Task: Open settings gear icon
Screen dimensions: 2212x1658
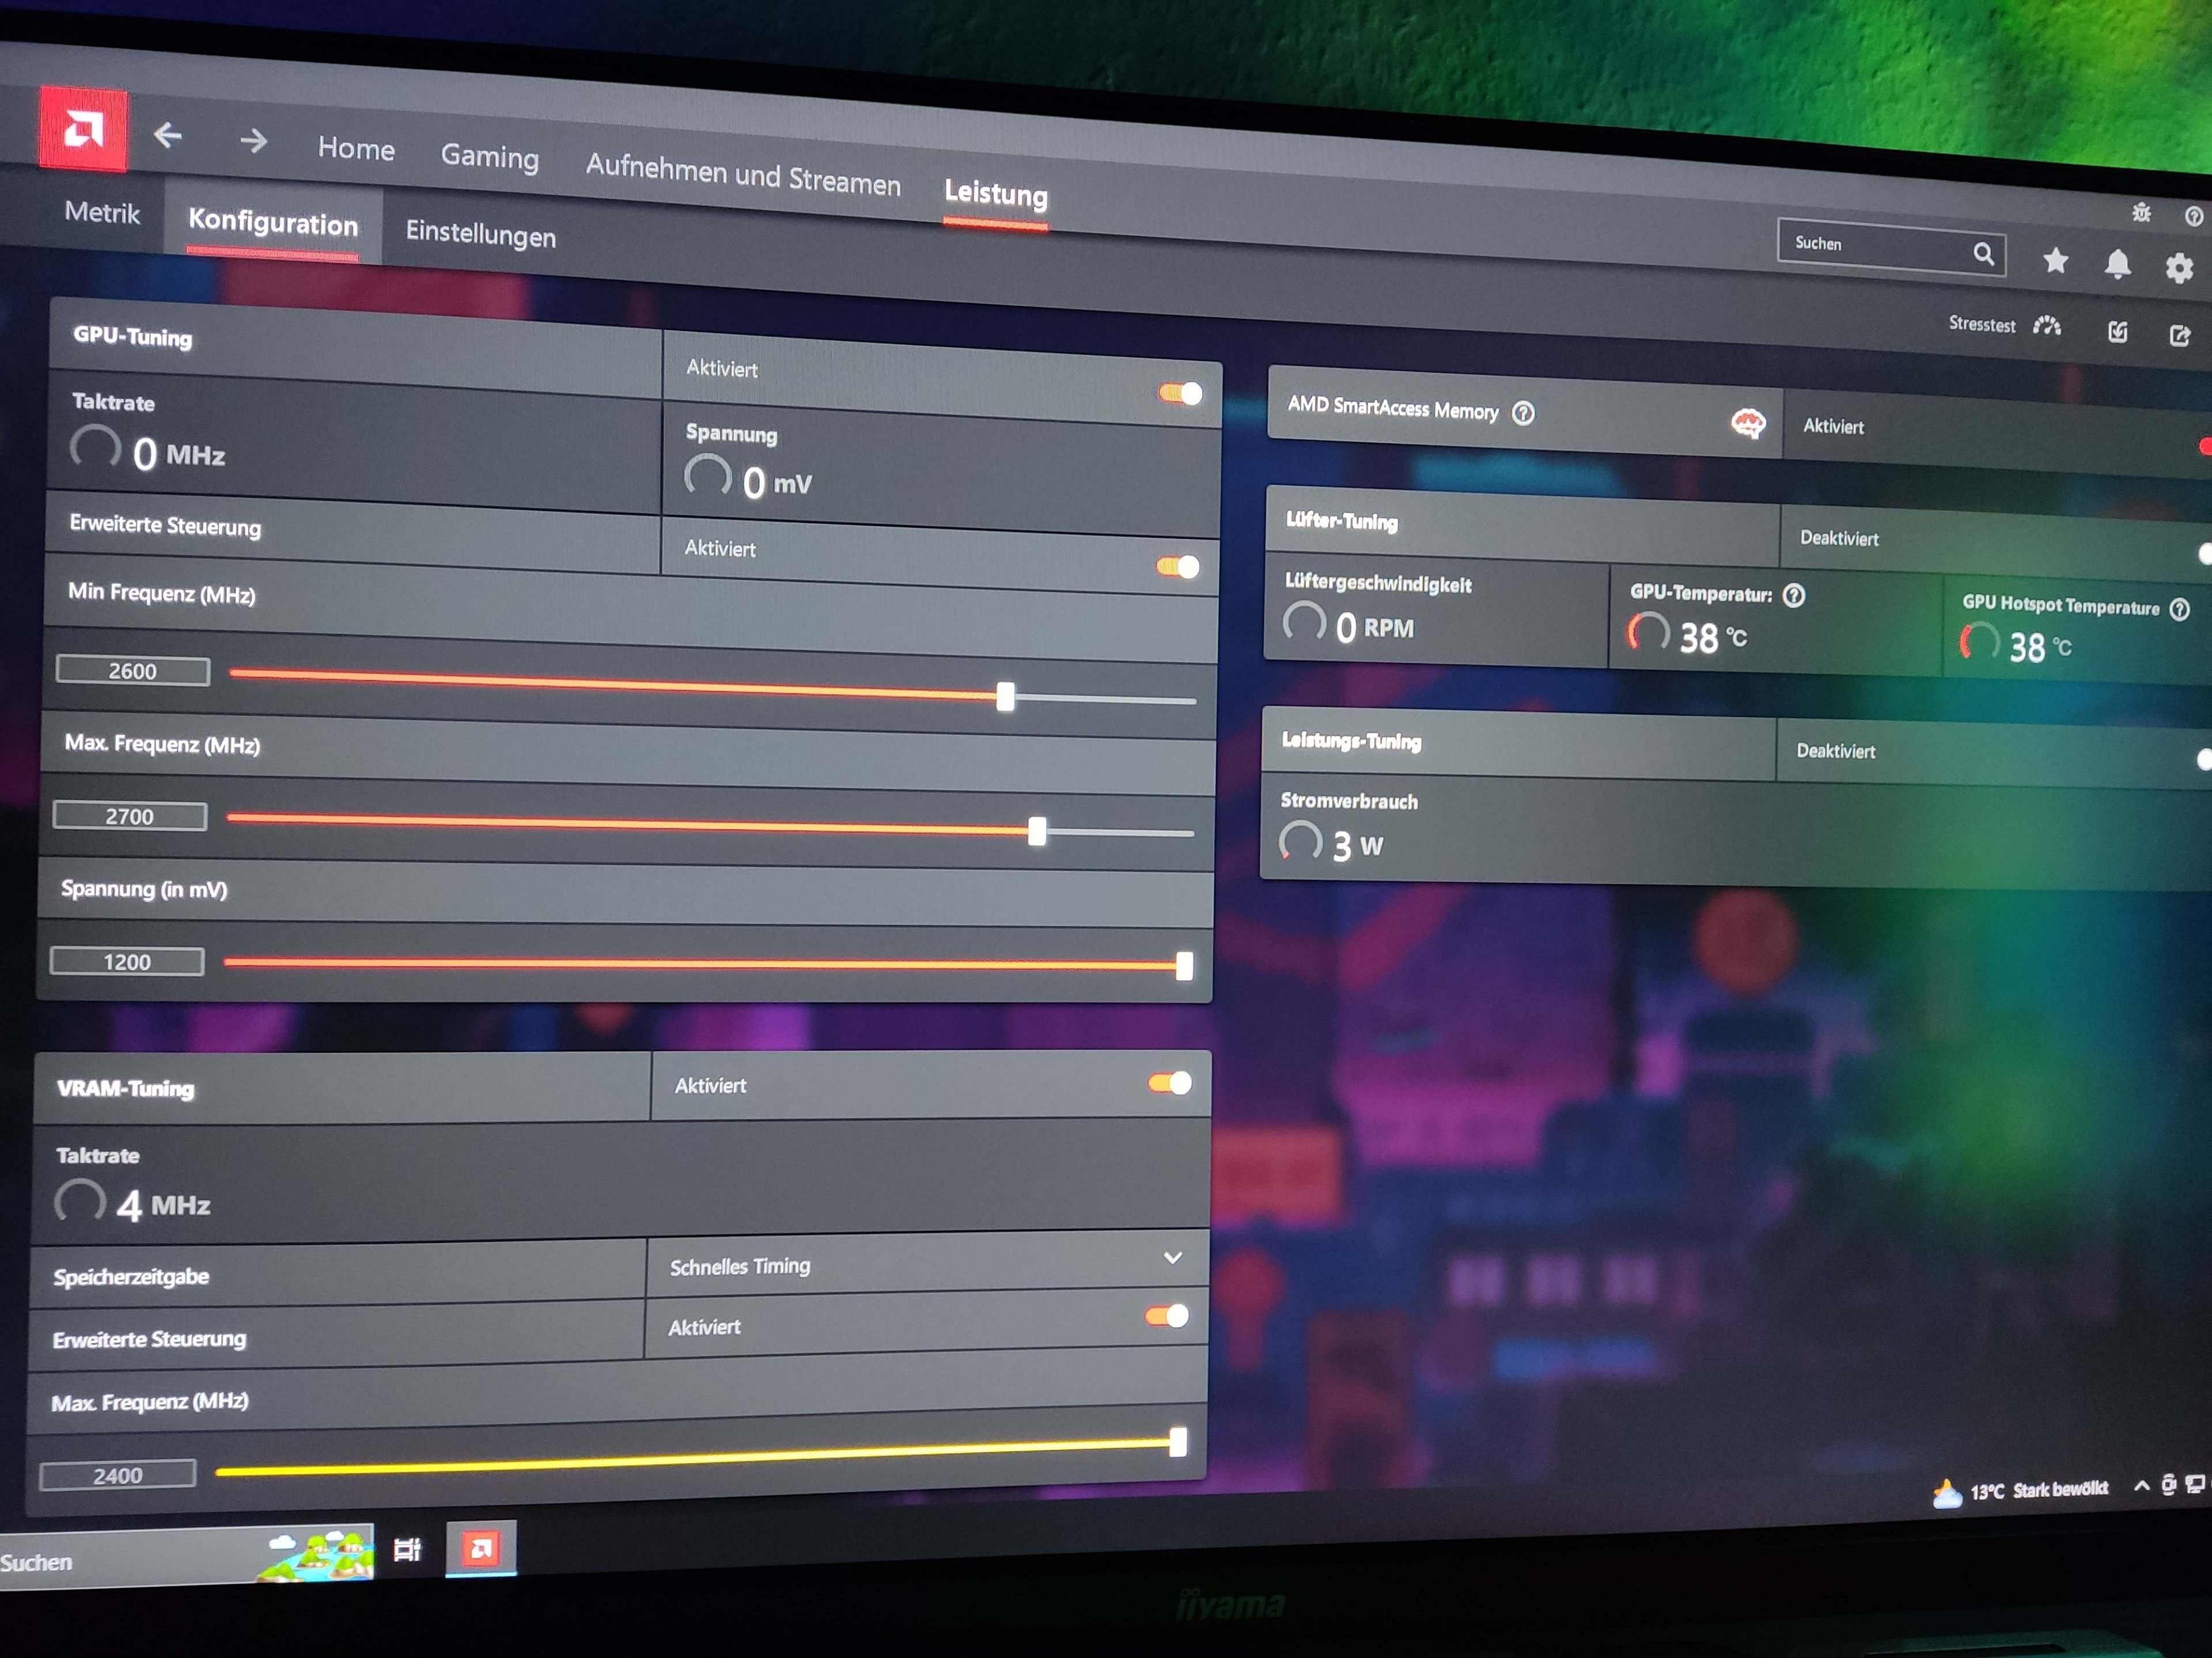Action: 2179,268
